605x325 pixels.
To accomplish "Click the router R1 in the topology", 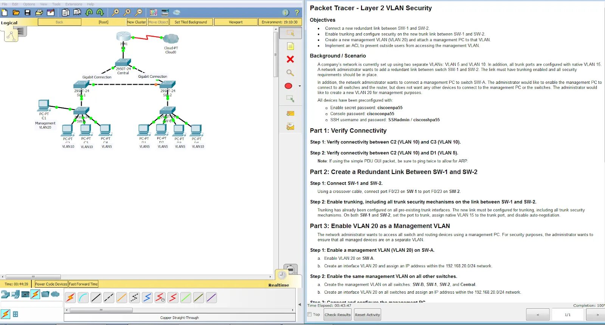I will (123, 37).
